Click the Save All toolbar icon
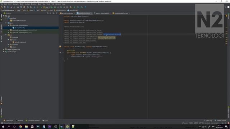 pos(5,7)
